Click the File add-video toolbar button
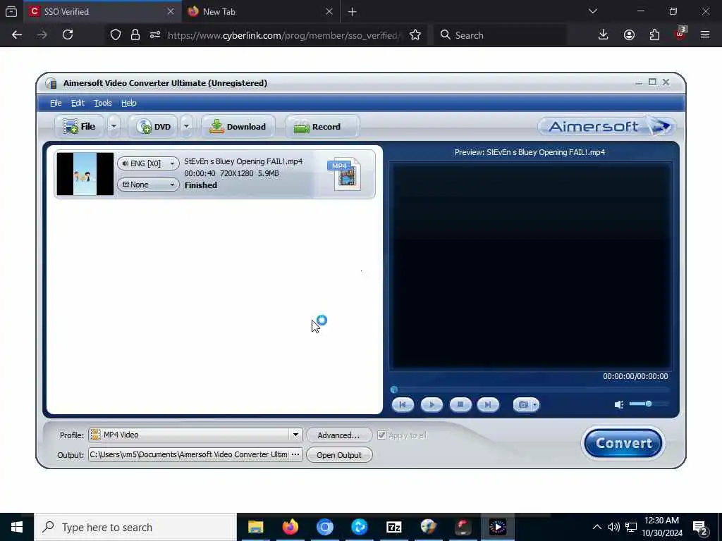 79,127
